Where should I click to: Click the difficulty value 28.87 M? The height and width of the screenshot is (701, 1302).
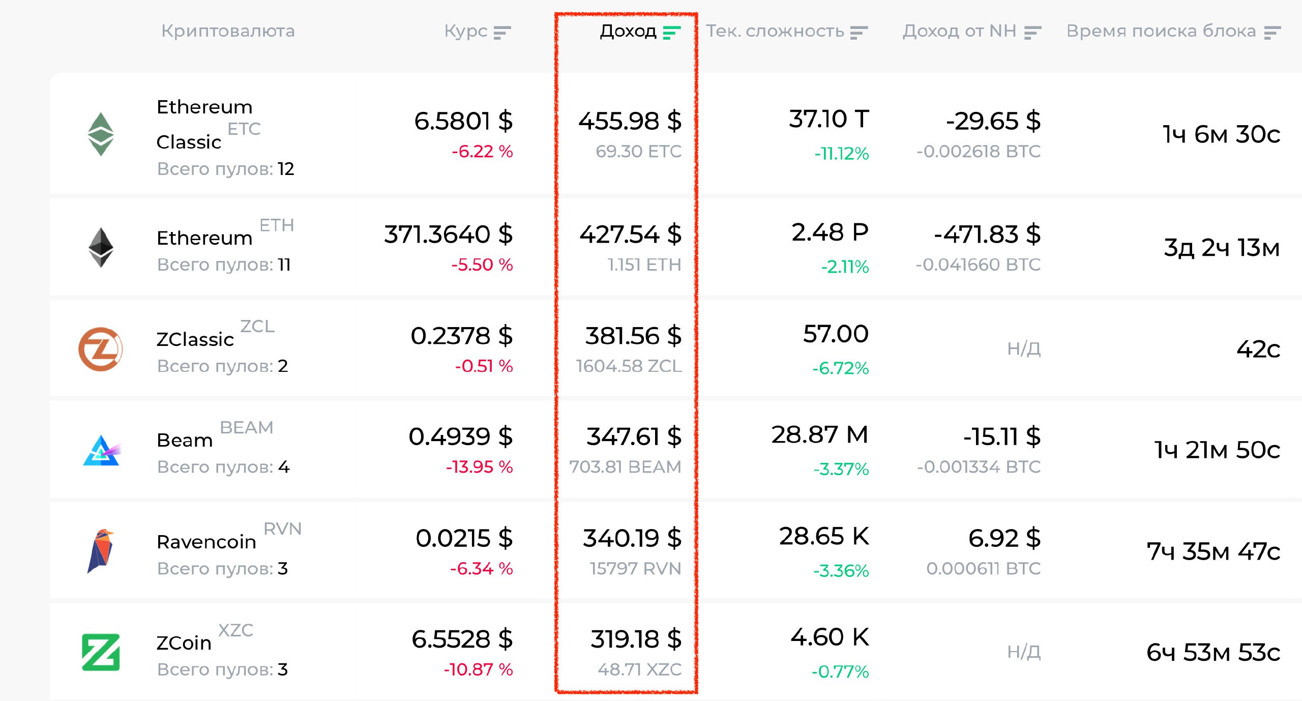click(x=820, y=435)
